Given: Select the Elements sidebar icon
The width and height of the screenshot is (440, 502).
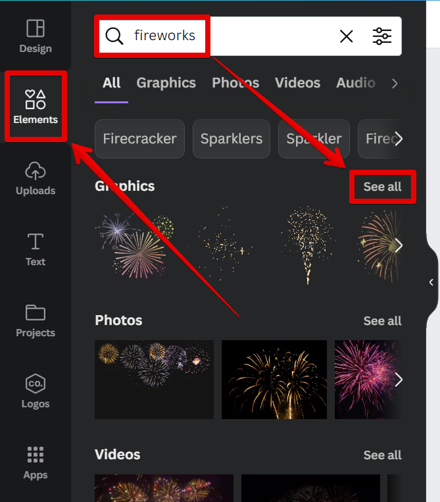Looking at the screenshot, I should [x=36, y=107].
